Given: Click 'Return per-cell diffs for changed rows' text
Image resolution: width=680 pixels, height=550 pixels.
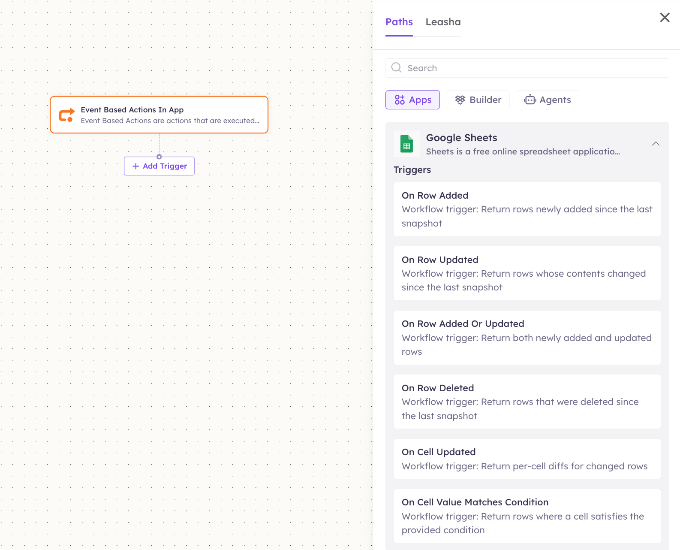Looking at the screenshot, I should click(564, 466).
